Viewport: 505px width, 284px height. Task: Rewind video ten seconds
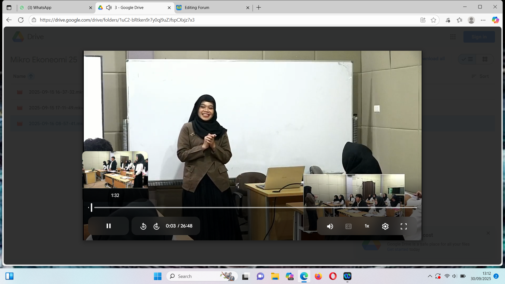point(143,226)
